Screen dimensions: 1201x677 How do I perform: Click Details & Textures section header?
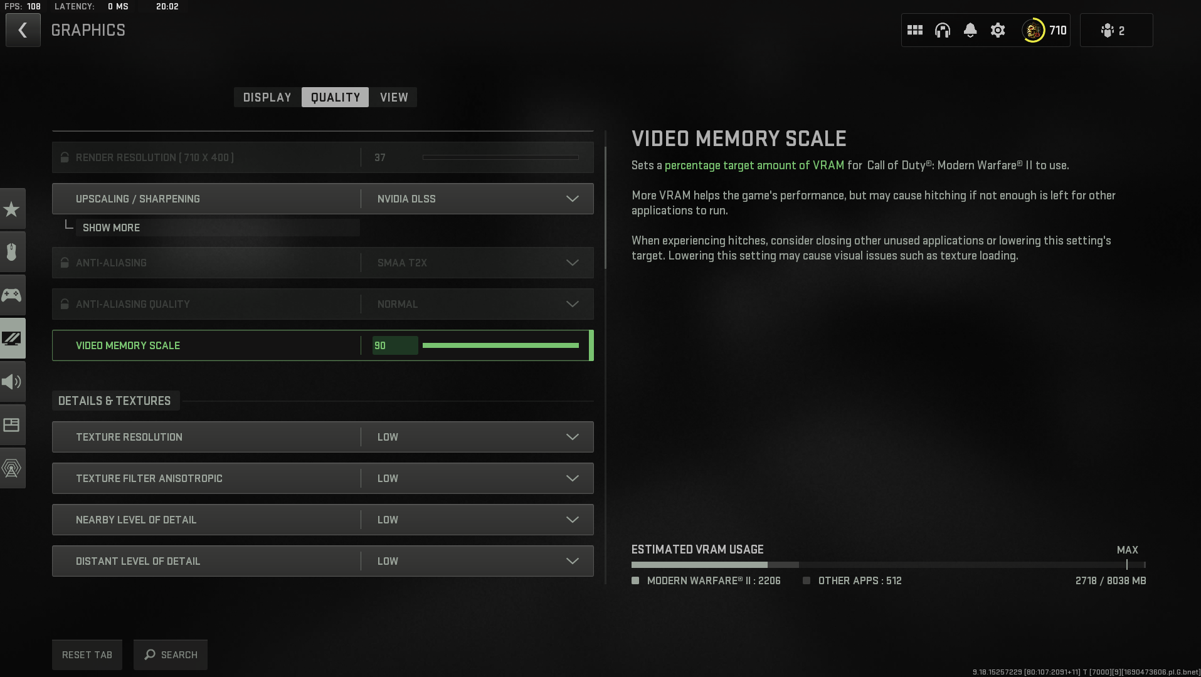[x=115, y=401]
